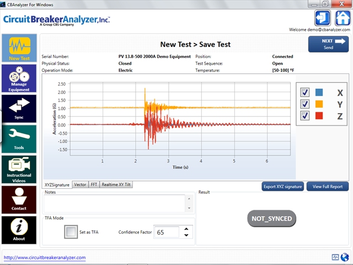Click the Operation Mode value Electric

126,70
